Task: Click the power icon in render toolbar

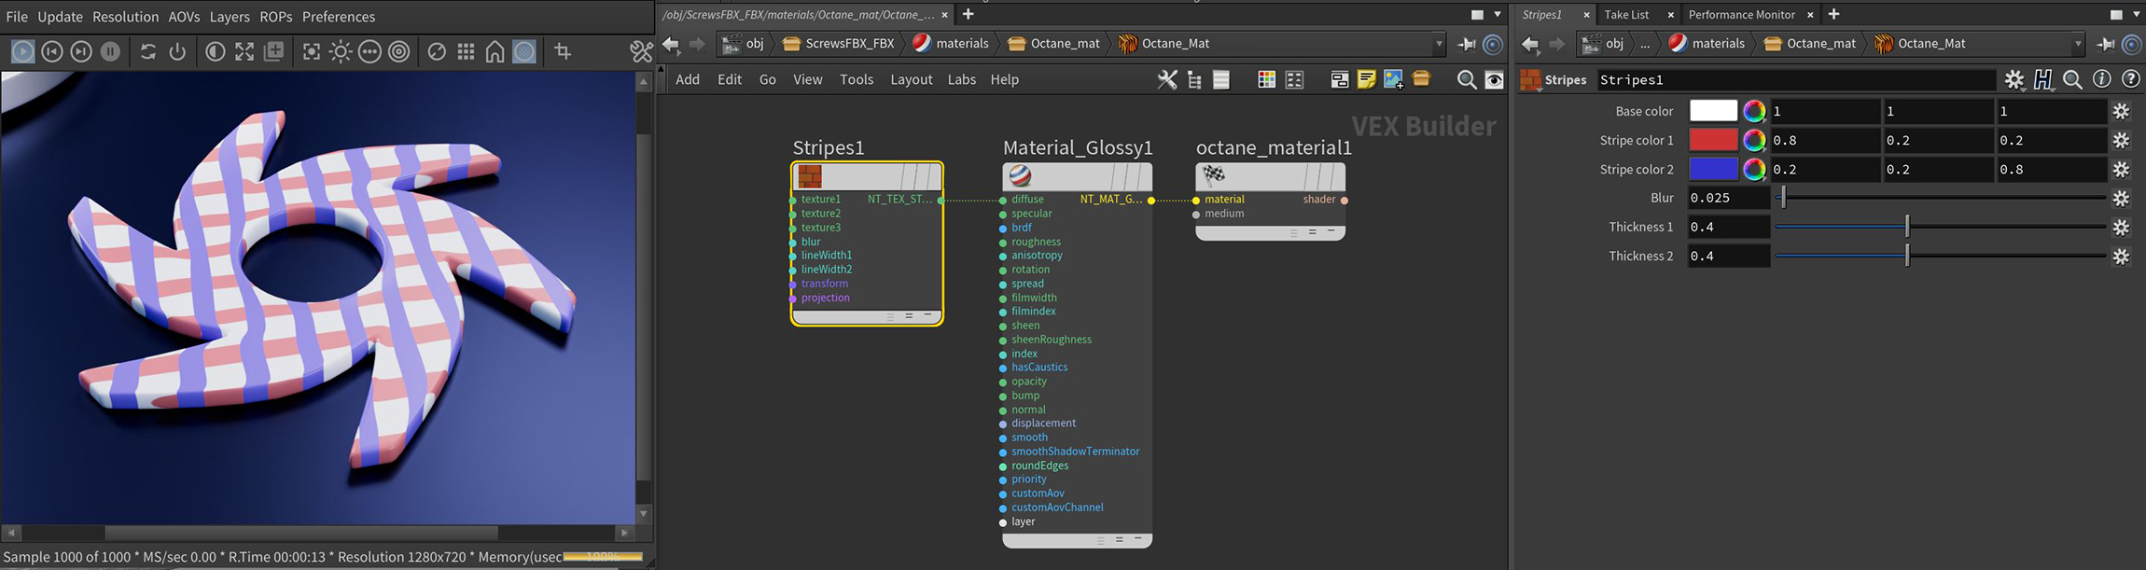Action: pos(177,52)
